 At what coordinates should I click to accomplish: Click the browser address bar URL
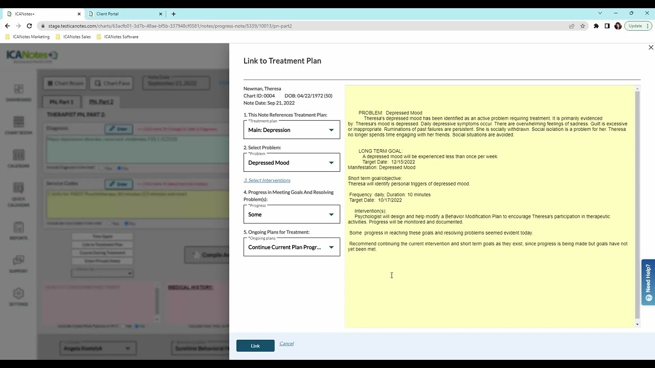click(170, 26)
